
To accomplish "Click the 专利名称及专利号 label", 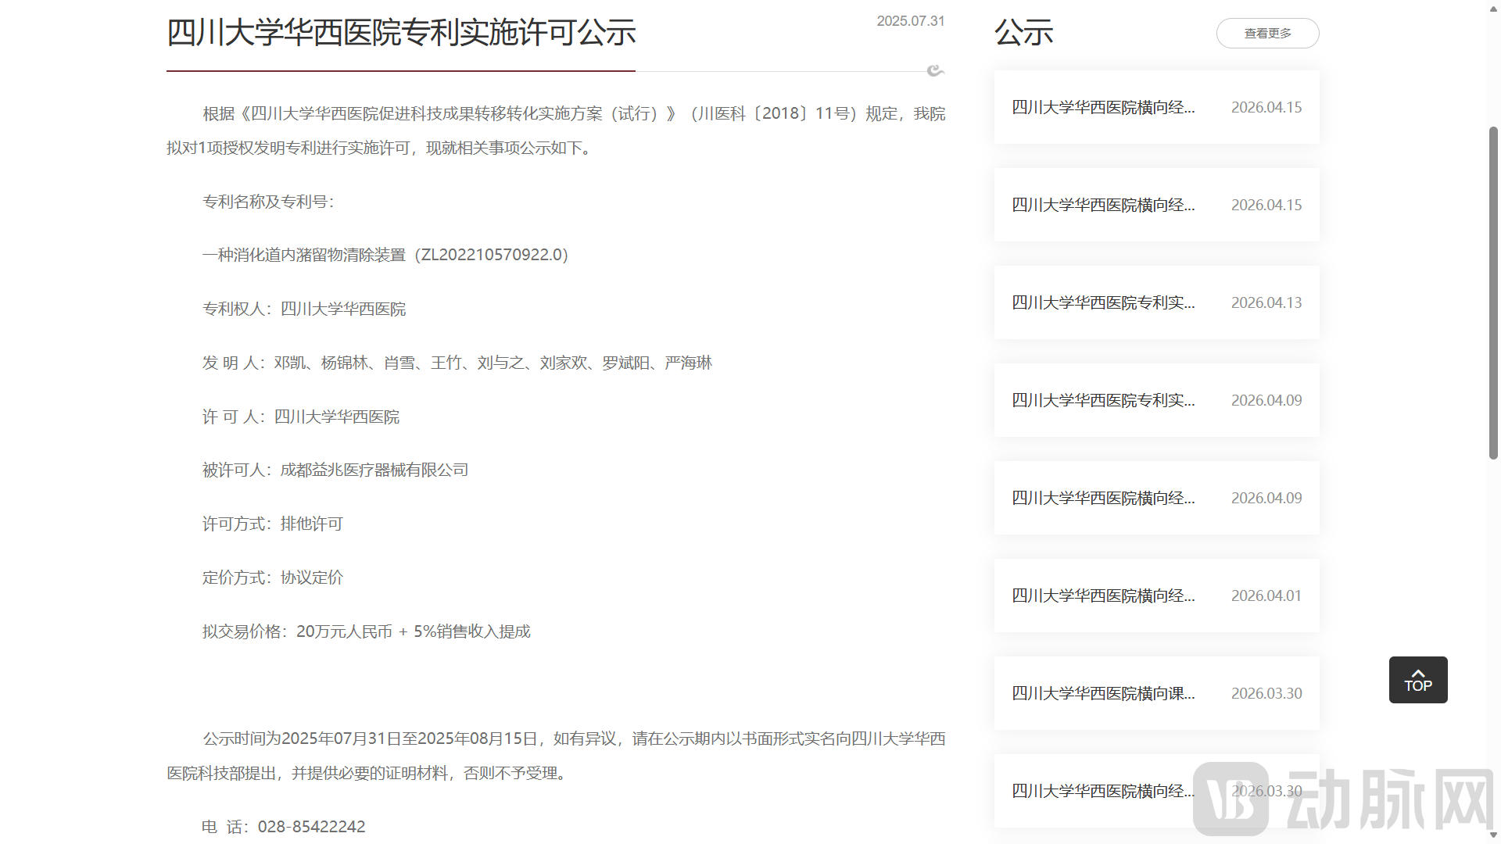I will coord(268,202).
